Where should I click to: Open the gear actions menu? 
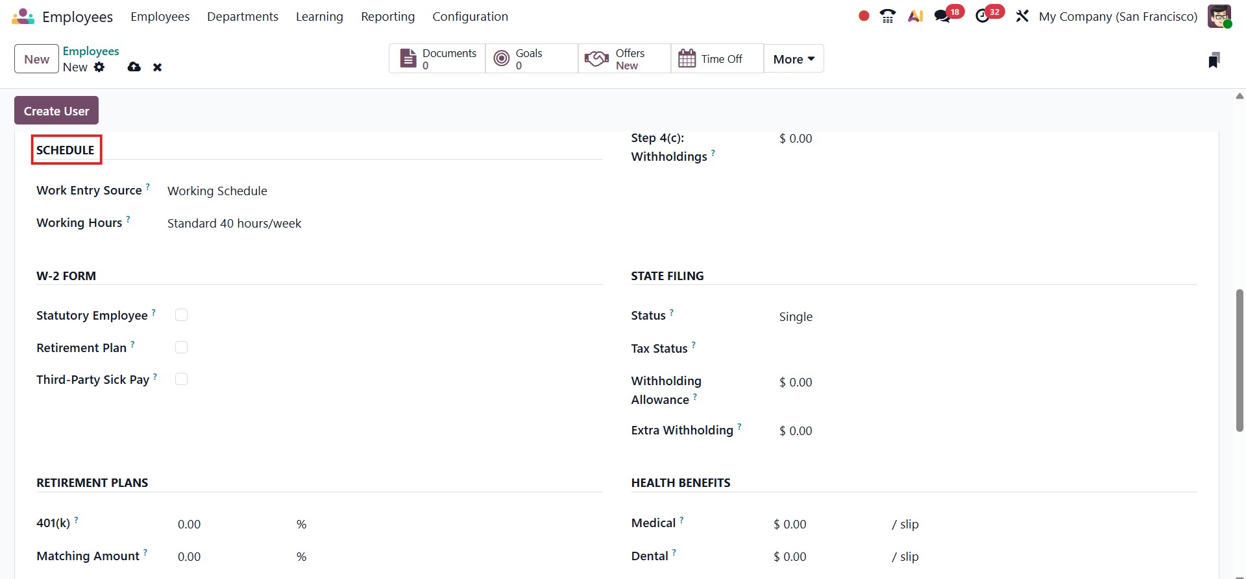(99, 67)
